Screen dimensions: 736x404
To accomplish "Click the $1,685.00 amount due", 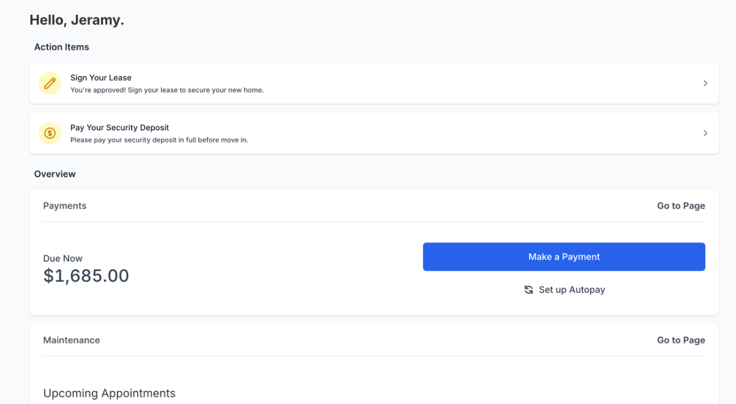I will coord(86,276).
